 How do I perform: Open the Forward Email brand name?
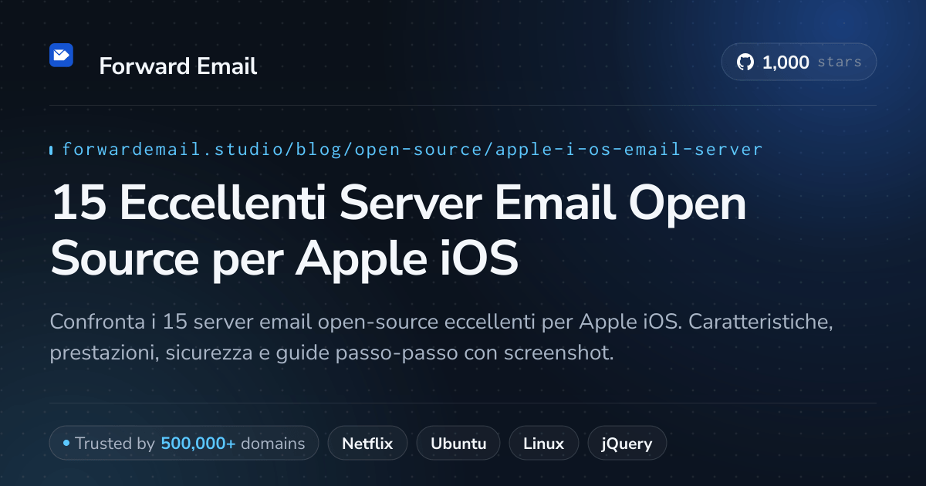point(177,66)
